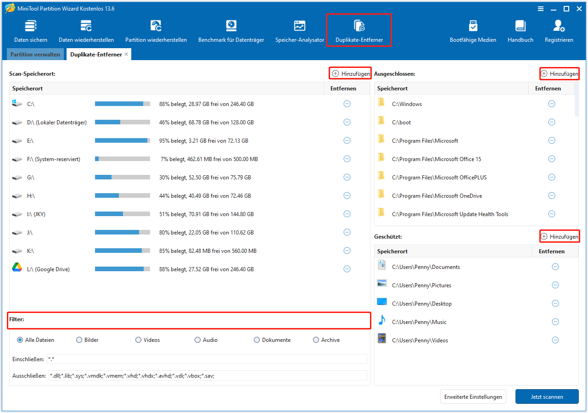This screenshot has width=588, height=413.
Task: Click the C:\ usage bar
Action: [x=123, y=104]
